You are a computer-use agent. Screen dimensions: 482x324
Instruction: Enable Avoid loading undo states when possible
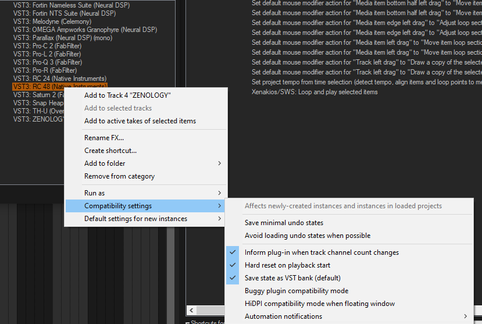(308, 236)
